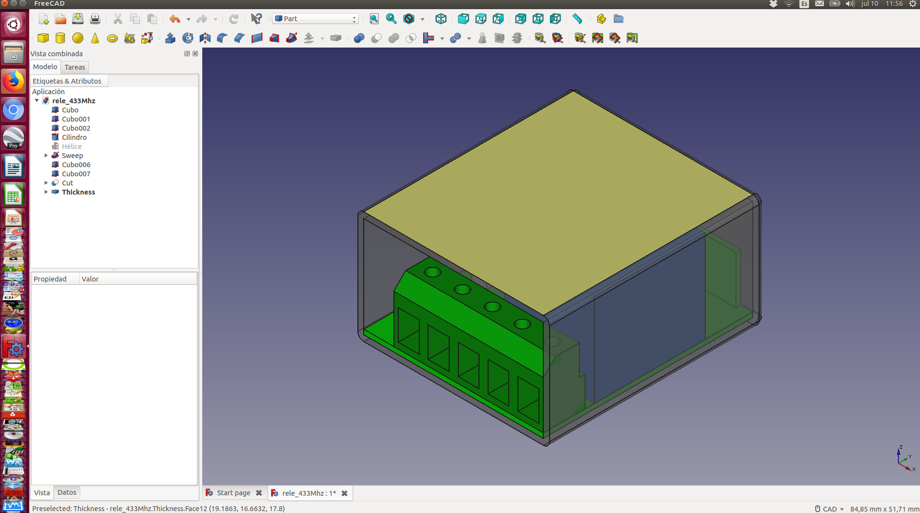Image resolution: width=920 pixels, height=513 pixels.
Task: Expand the Thickness tree node
Action: pos(46,192)
